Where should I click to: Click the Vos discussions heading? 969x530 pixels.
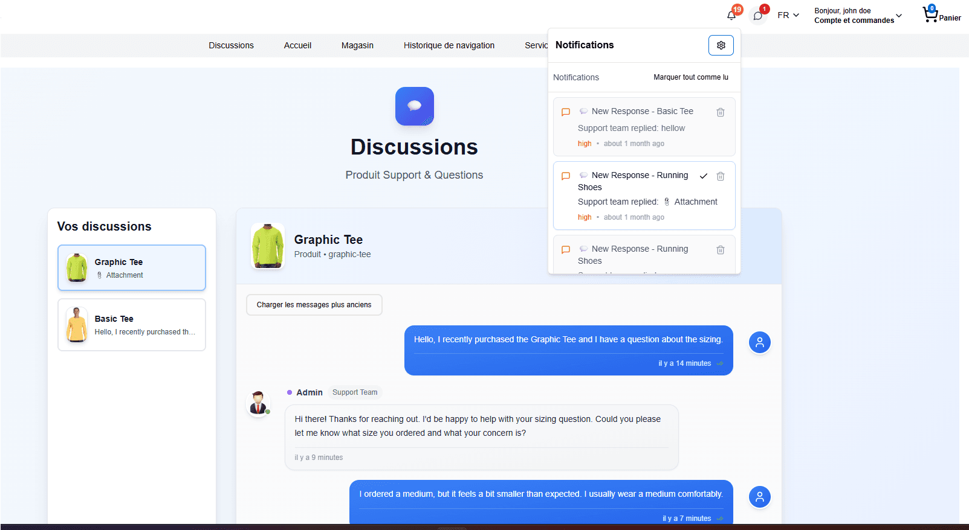pyautogui.click(x=105, y=226)
